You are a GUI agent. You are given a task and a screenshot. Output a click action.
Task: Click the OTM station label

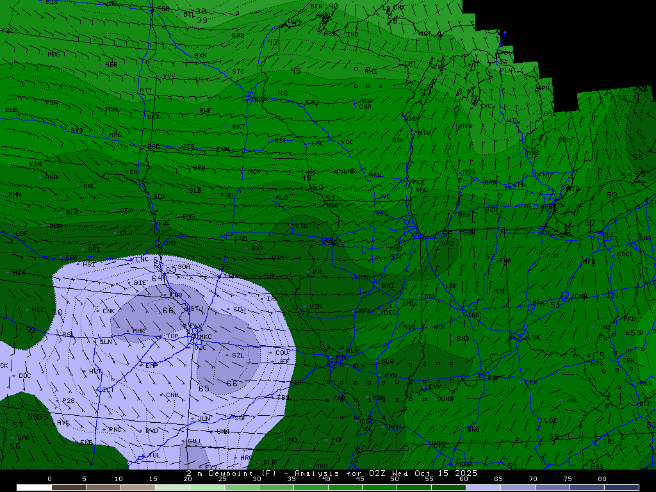(x=278, y=258)
